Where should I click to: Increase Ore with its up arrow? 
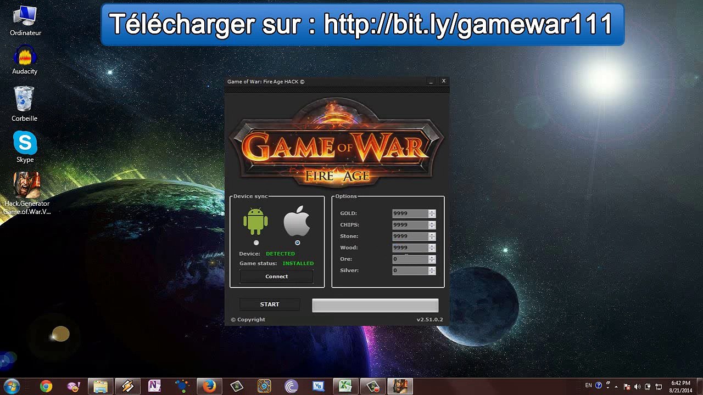432,257
